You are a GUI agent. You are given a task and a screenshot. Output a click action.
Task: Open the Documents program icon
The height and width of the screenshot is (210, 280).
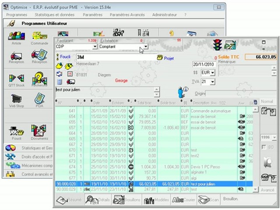[39, 130]
